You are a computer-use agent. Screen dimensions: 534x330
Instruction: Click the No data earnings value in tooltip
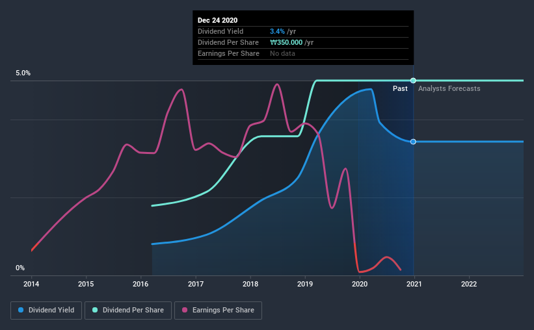tap(282, 53)
